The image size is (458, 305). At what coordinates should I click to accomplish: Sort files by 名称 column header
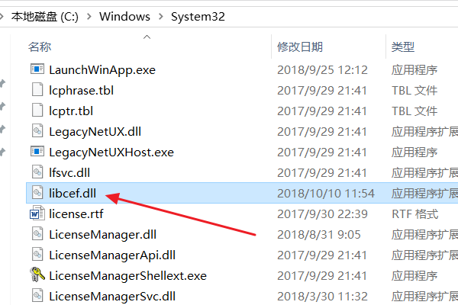40,47
